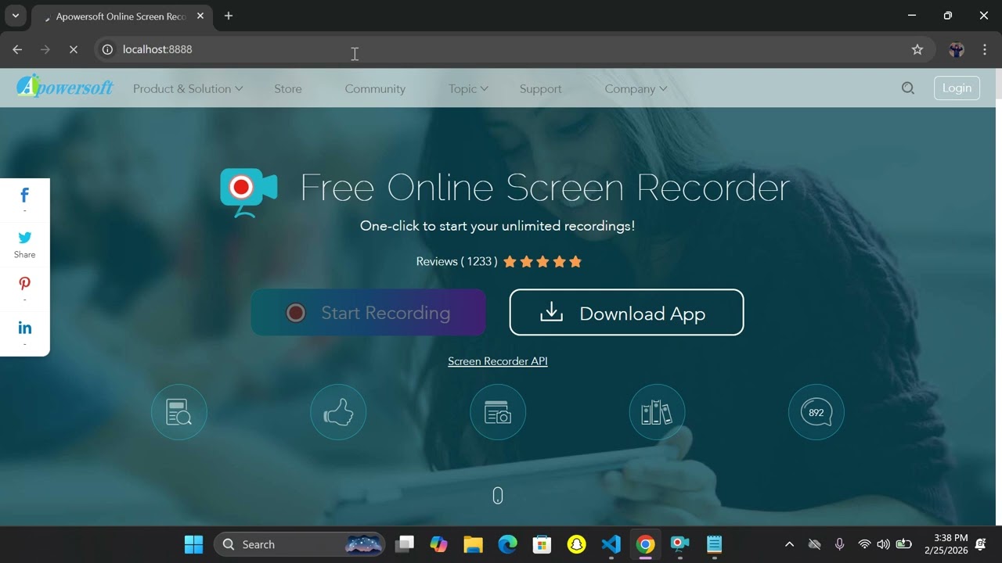Expand the Company dropdown

(x=636, y=89)
